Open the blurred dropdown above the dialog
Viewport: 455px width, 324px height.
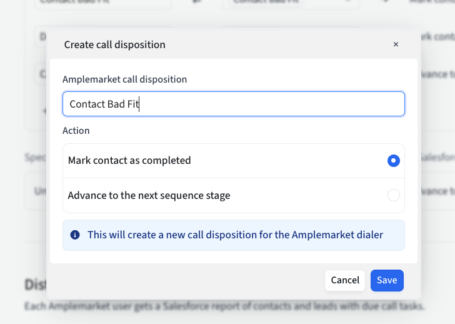pos(291,3)
